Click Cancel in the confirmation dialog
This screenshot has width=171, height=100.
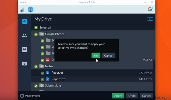click(109, 56)
